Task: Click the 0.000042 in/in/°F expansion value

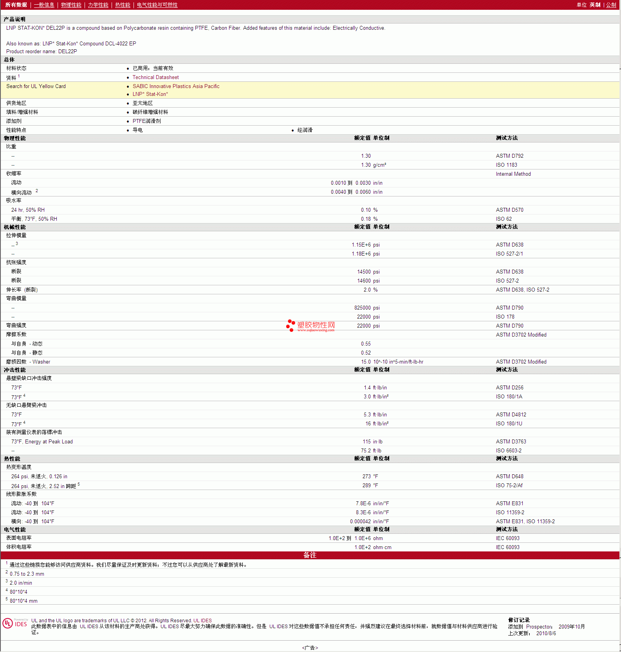Action: [369, 522]
